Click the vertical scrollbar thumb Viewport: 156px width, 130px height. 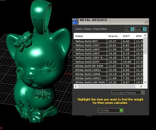point(145,46)
